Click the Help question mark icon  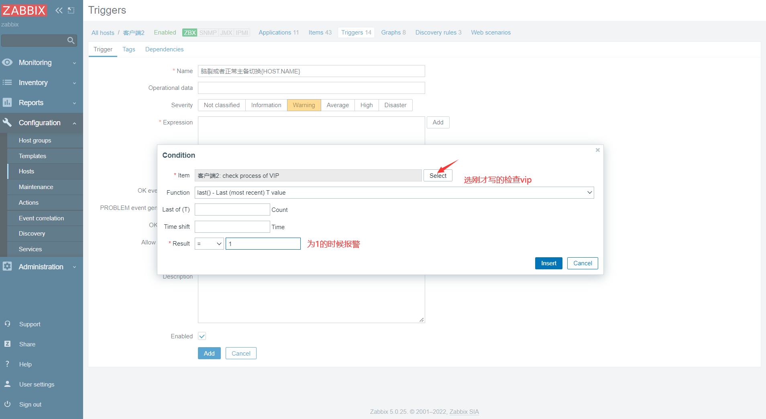click(x=7, y=364)
